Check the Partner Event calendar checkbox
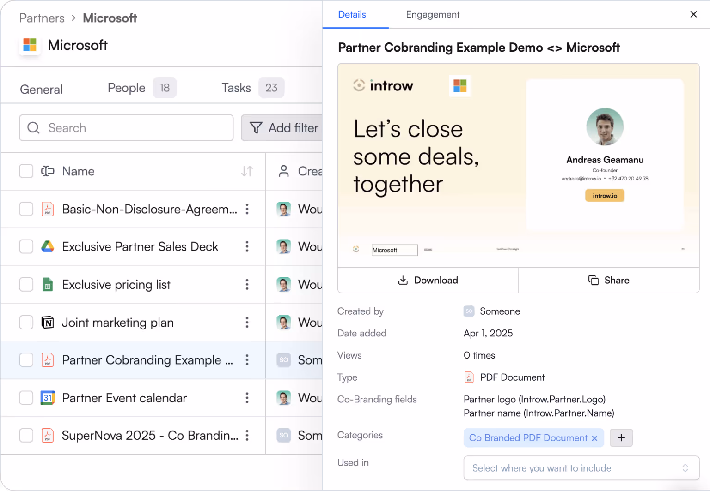The image size is (710, 491). [26, 398]
